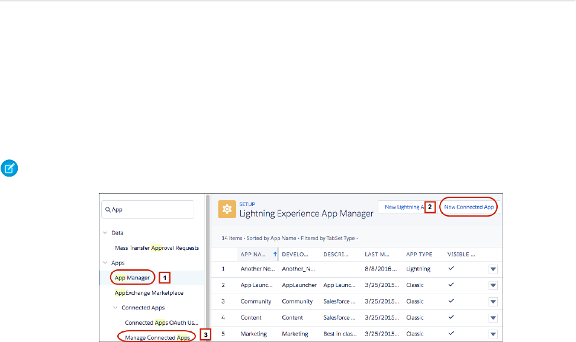Select App Manager in sidebar
The image size is (576, 342).
[132, 278]
